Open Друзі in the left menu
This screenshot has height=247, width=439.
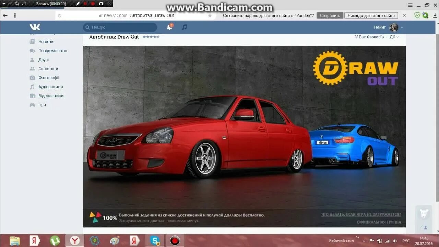tap(43, 60)
